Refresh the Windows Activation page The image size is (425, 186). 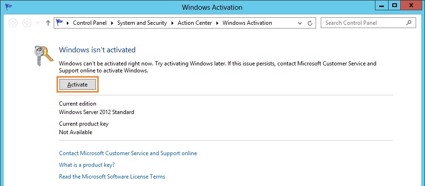pos(310,23)
